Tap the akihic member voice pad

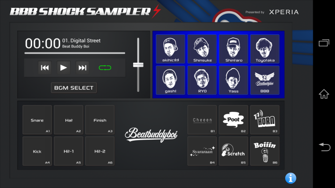point(170,49)
